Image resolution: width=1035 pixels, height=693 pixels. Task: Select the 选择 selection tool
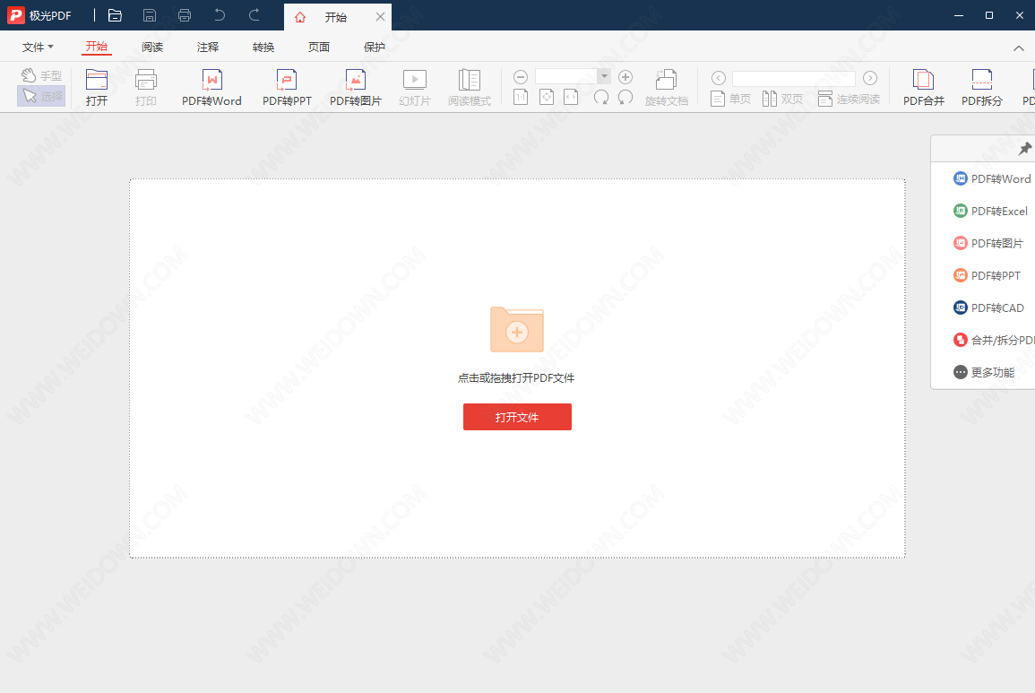point(41,96)
